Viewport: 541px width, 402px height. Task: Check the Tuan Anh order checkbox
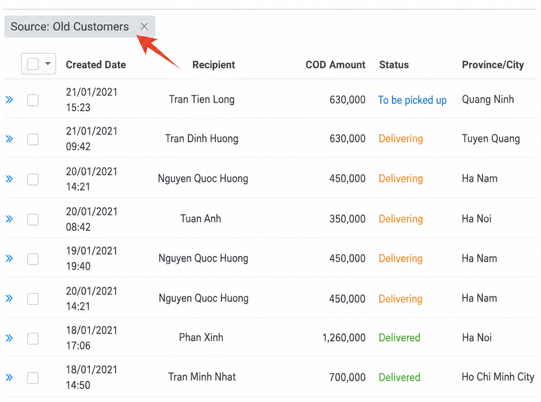tap(33, 219)
